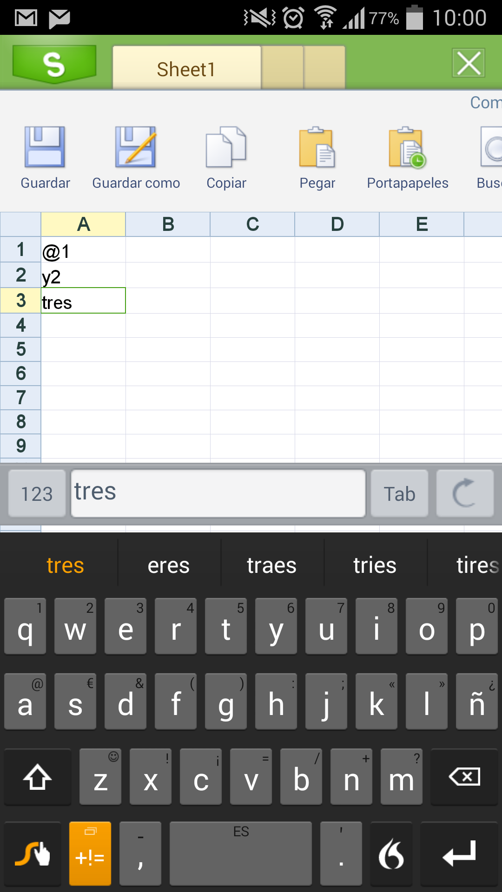This screenshot has height=892, width=502.
Task: Switch to the 123 numeric keypad
Action: tap(37, 493)
